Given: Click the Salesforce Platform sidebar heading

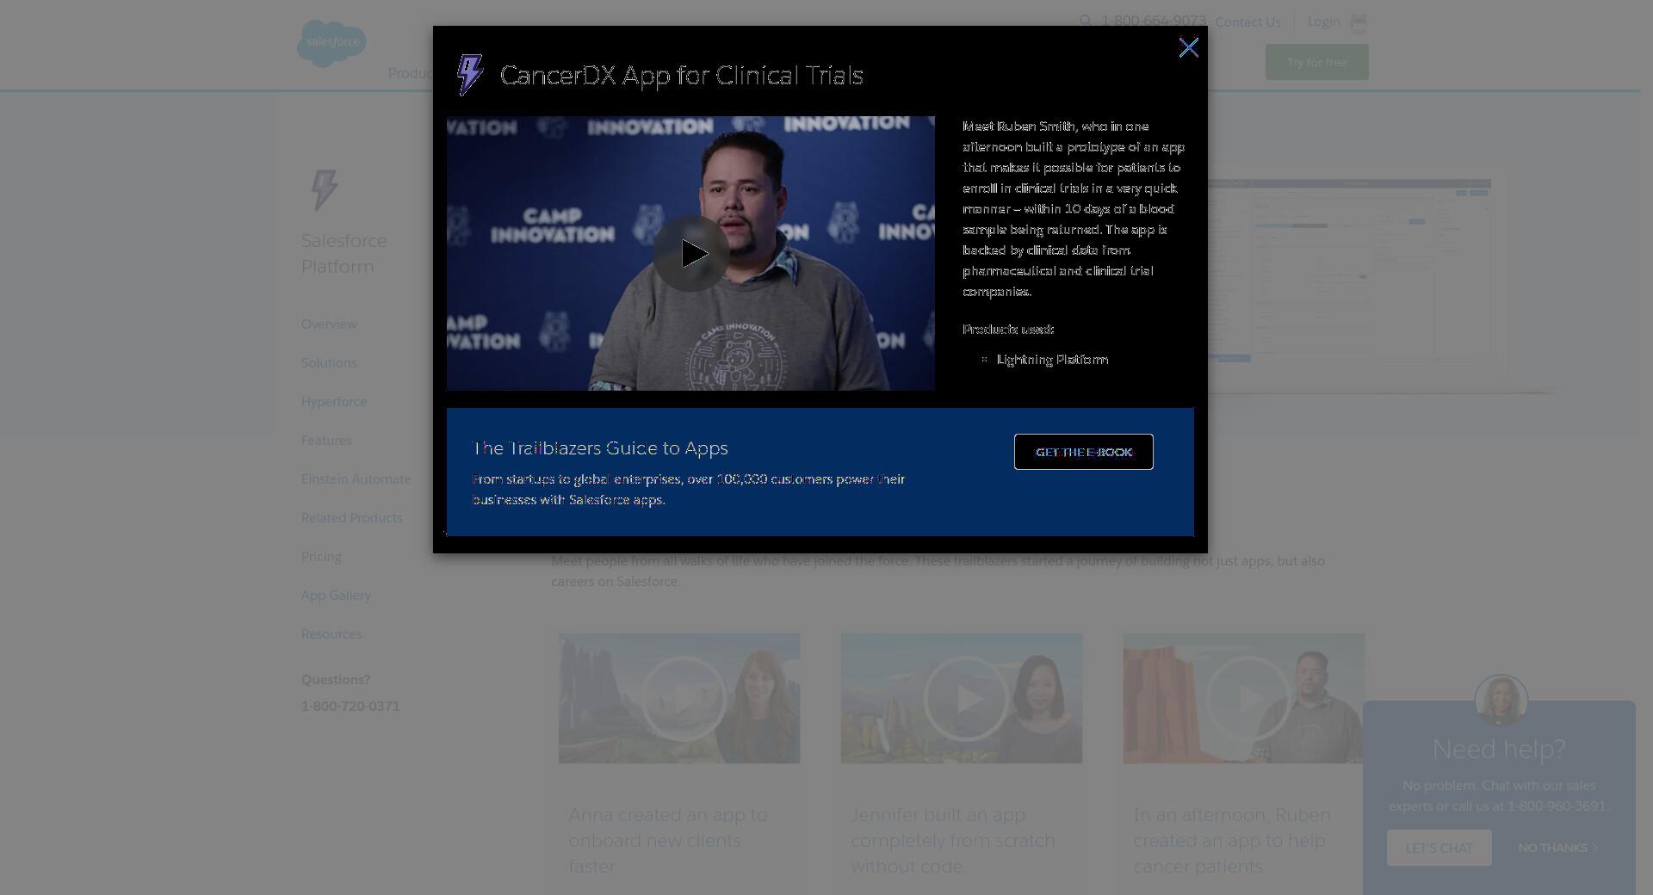Looking at the screenshot, I should 344,254.
